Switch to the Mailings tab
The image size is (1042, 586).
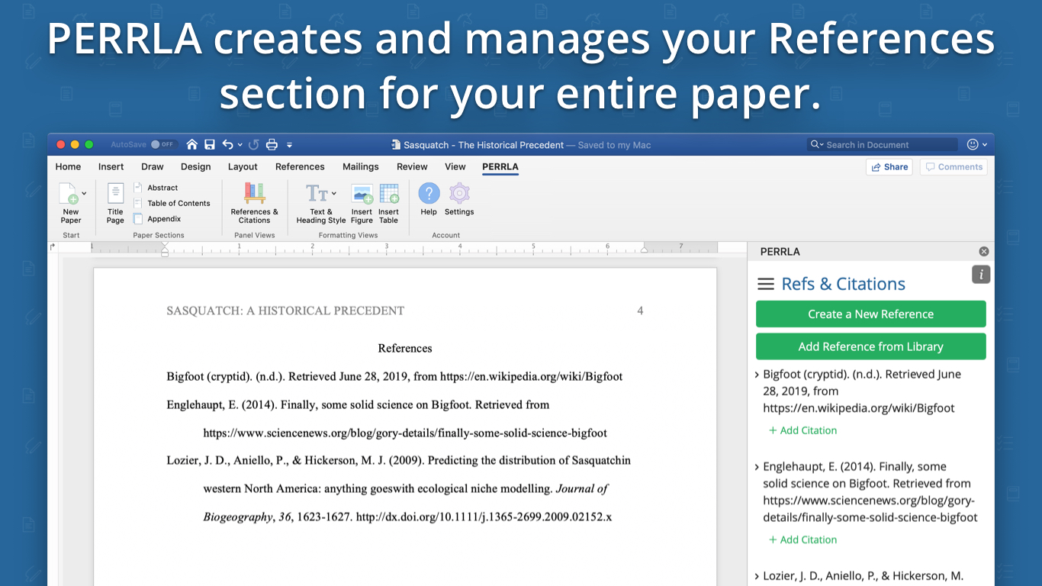[x=360, y=166]
